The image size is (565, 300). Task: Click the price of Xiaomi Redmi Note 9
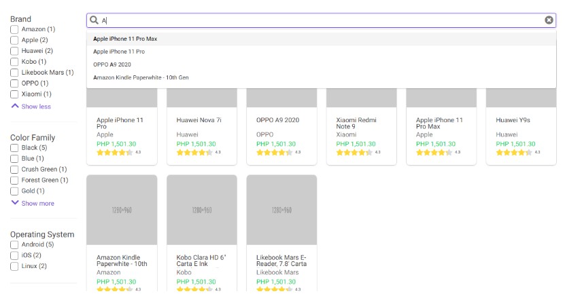coord(356,144)
